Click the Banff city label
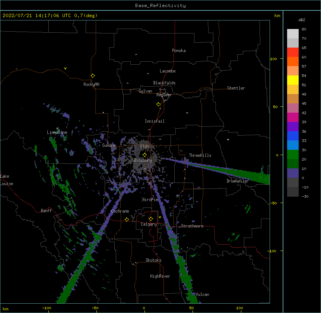321x313 pixels. point(46,211)
